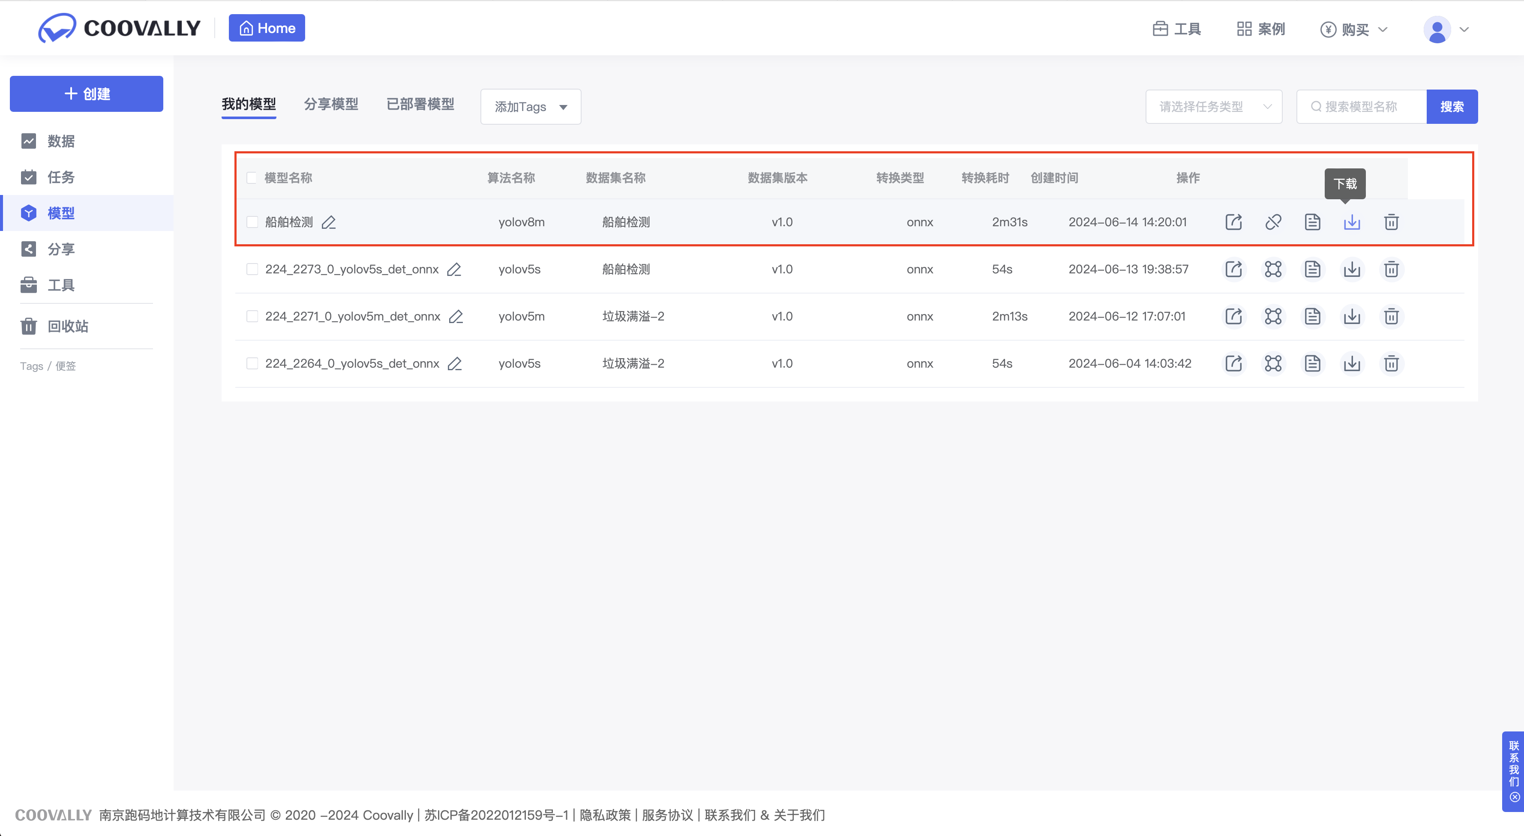Image resolution: width=1524 pixels, height=836 pixels.
Task: Open the 添加Tags dropdown
Action: (x=531, y=107)
